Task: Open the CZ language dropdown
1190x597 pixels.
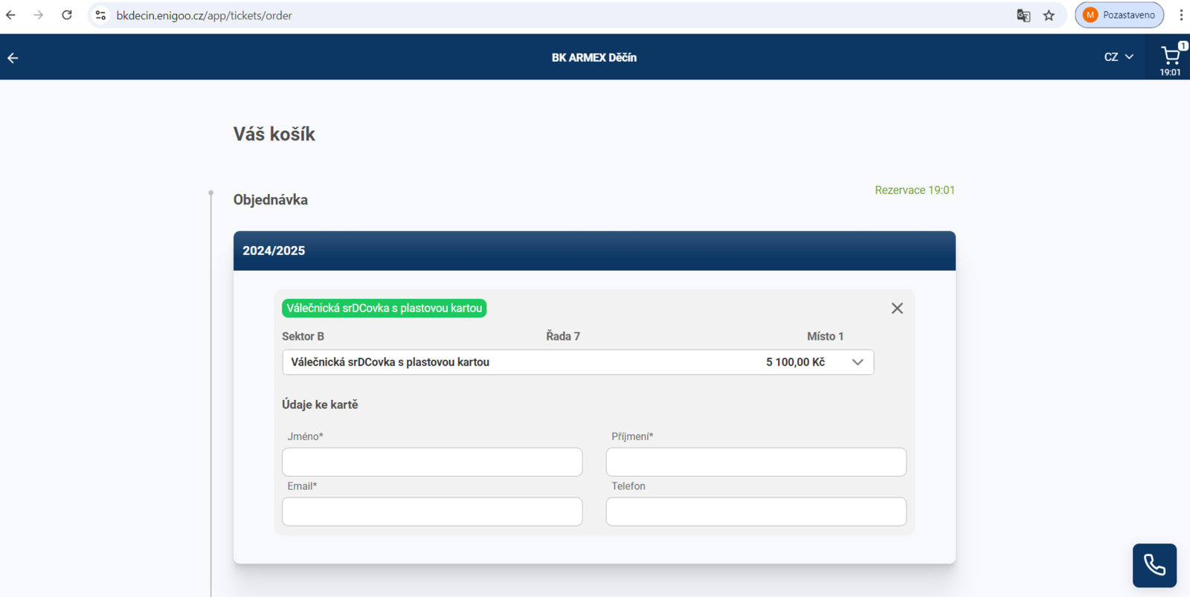Action: point(1119,57)
